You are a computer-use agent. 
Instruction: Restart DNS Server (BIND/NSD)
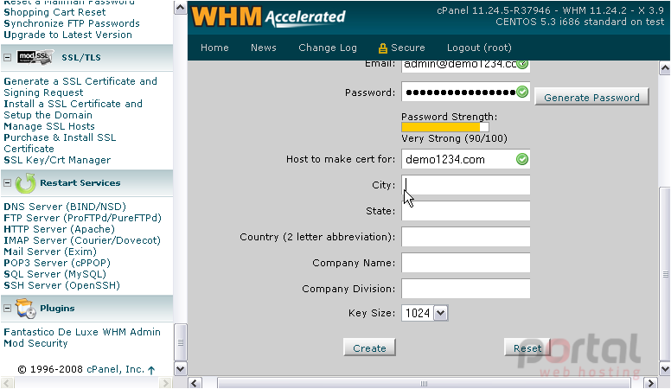coord(65,207)
